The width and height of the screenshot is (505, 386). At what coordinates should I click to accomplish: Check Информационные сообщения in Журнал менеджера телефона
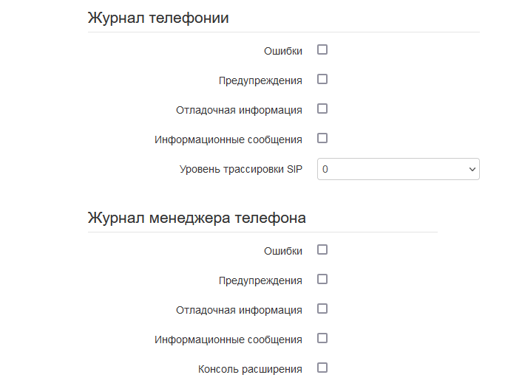pos(322,339)
